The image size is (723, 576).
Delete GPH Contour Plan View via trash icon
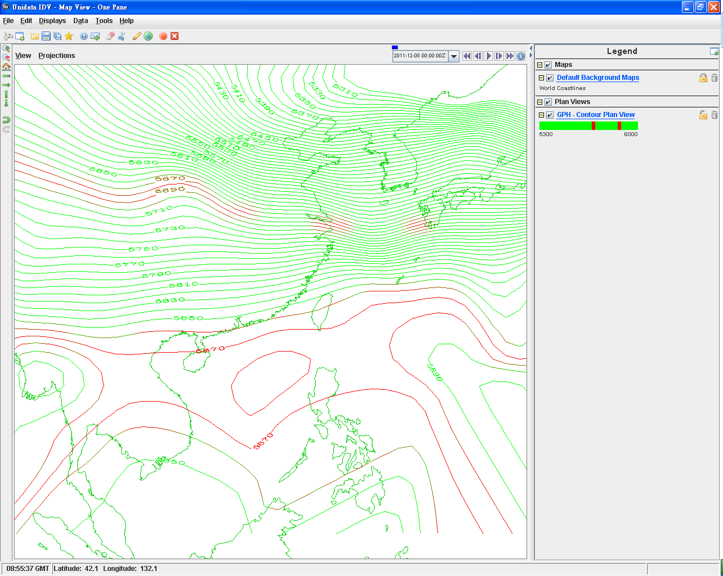[x=715, y=115]
